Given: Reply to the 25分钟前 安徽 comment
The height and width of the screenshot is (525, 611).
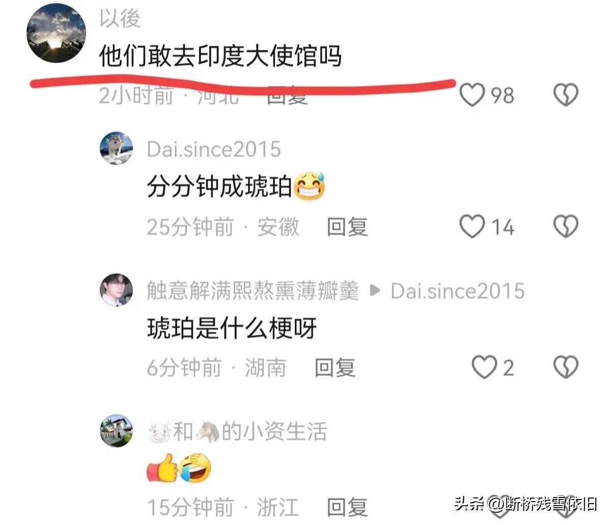Looking at the screenshot, I should click(347, 227).
